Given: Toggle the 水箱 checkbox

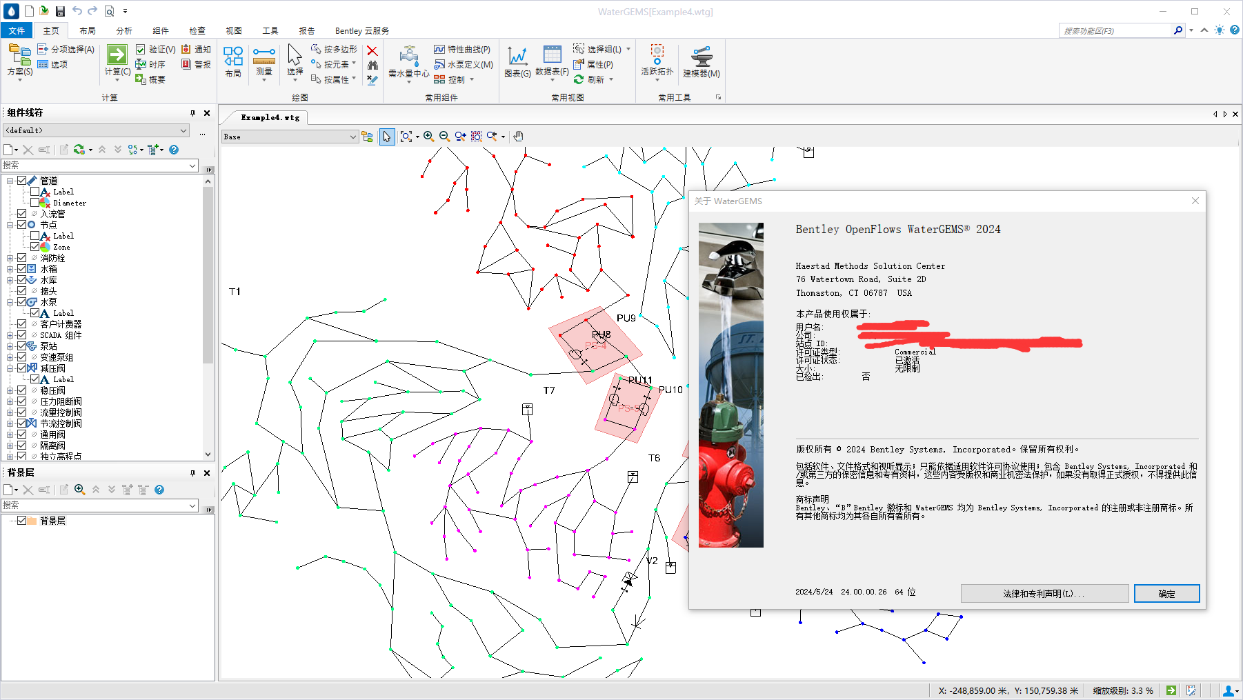Looking at the screenshot, I should click(22, 269).
